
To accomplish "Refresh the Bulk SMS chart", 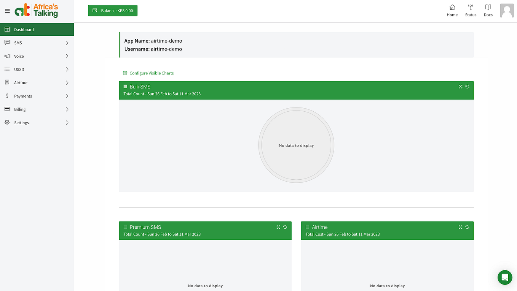I will [468, 87].
